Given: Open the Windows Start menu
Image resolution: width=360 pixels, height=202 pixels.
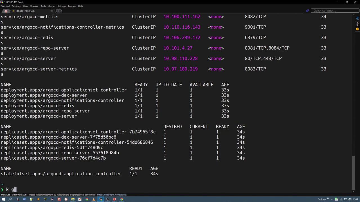Looking at the screenshot, I should pos(3,199).
